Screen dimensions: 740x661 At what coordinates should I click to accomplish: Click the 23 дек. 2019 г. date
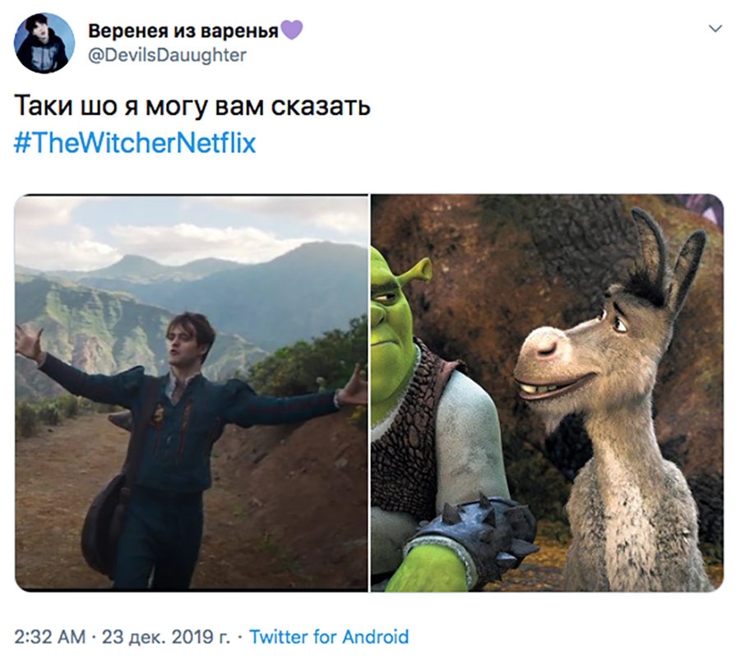(x=166, y=637)
